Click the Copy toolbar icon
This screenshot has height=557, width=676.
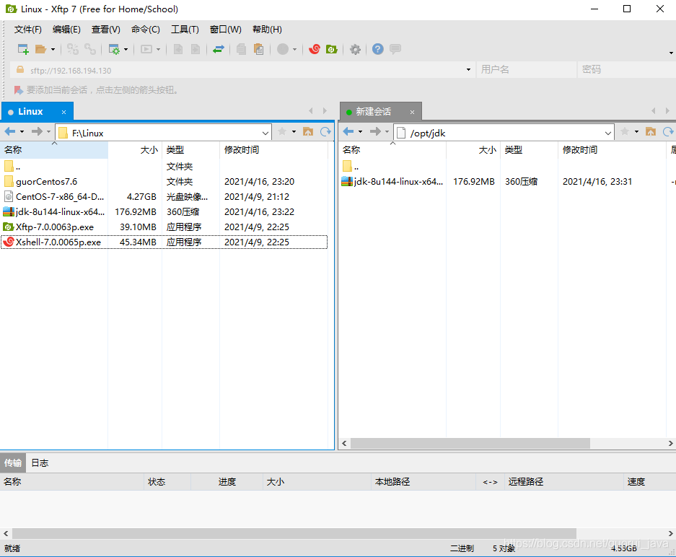(x=241, y=49)
